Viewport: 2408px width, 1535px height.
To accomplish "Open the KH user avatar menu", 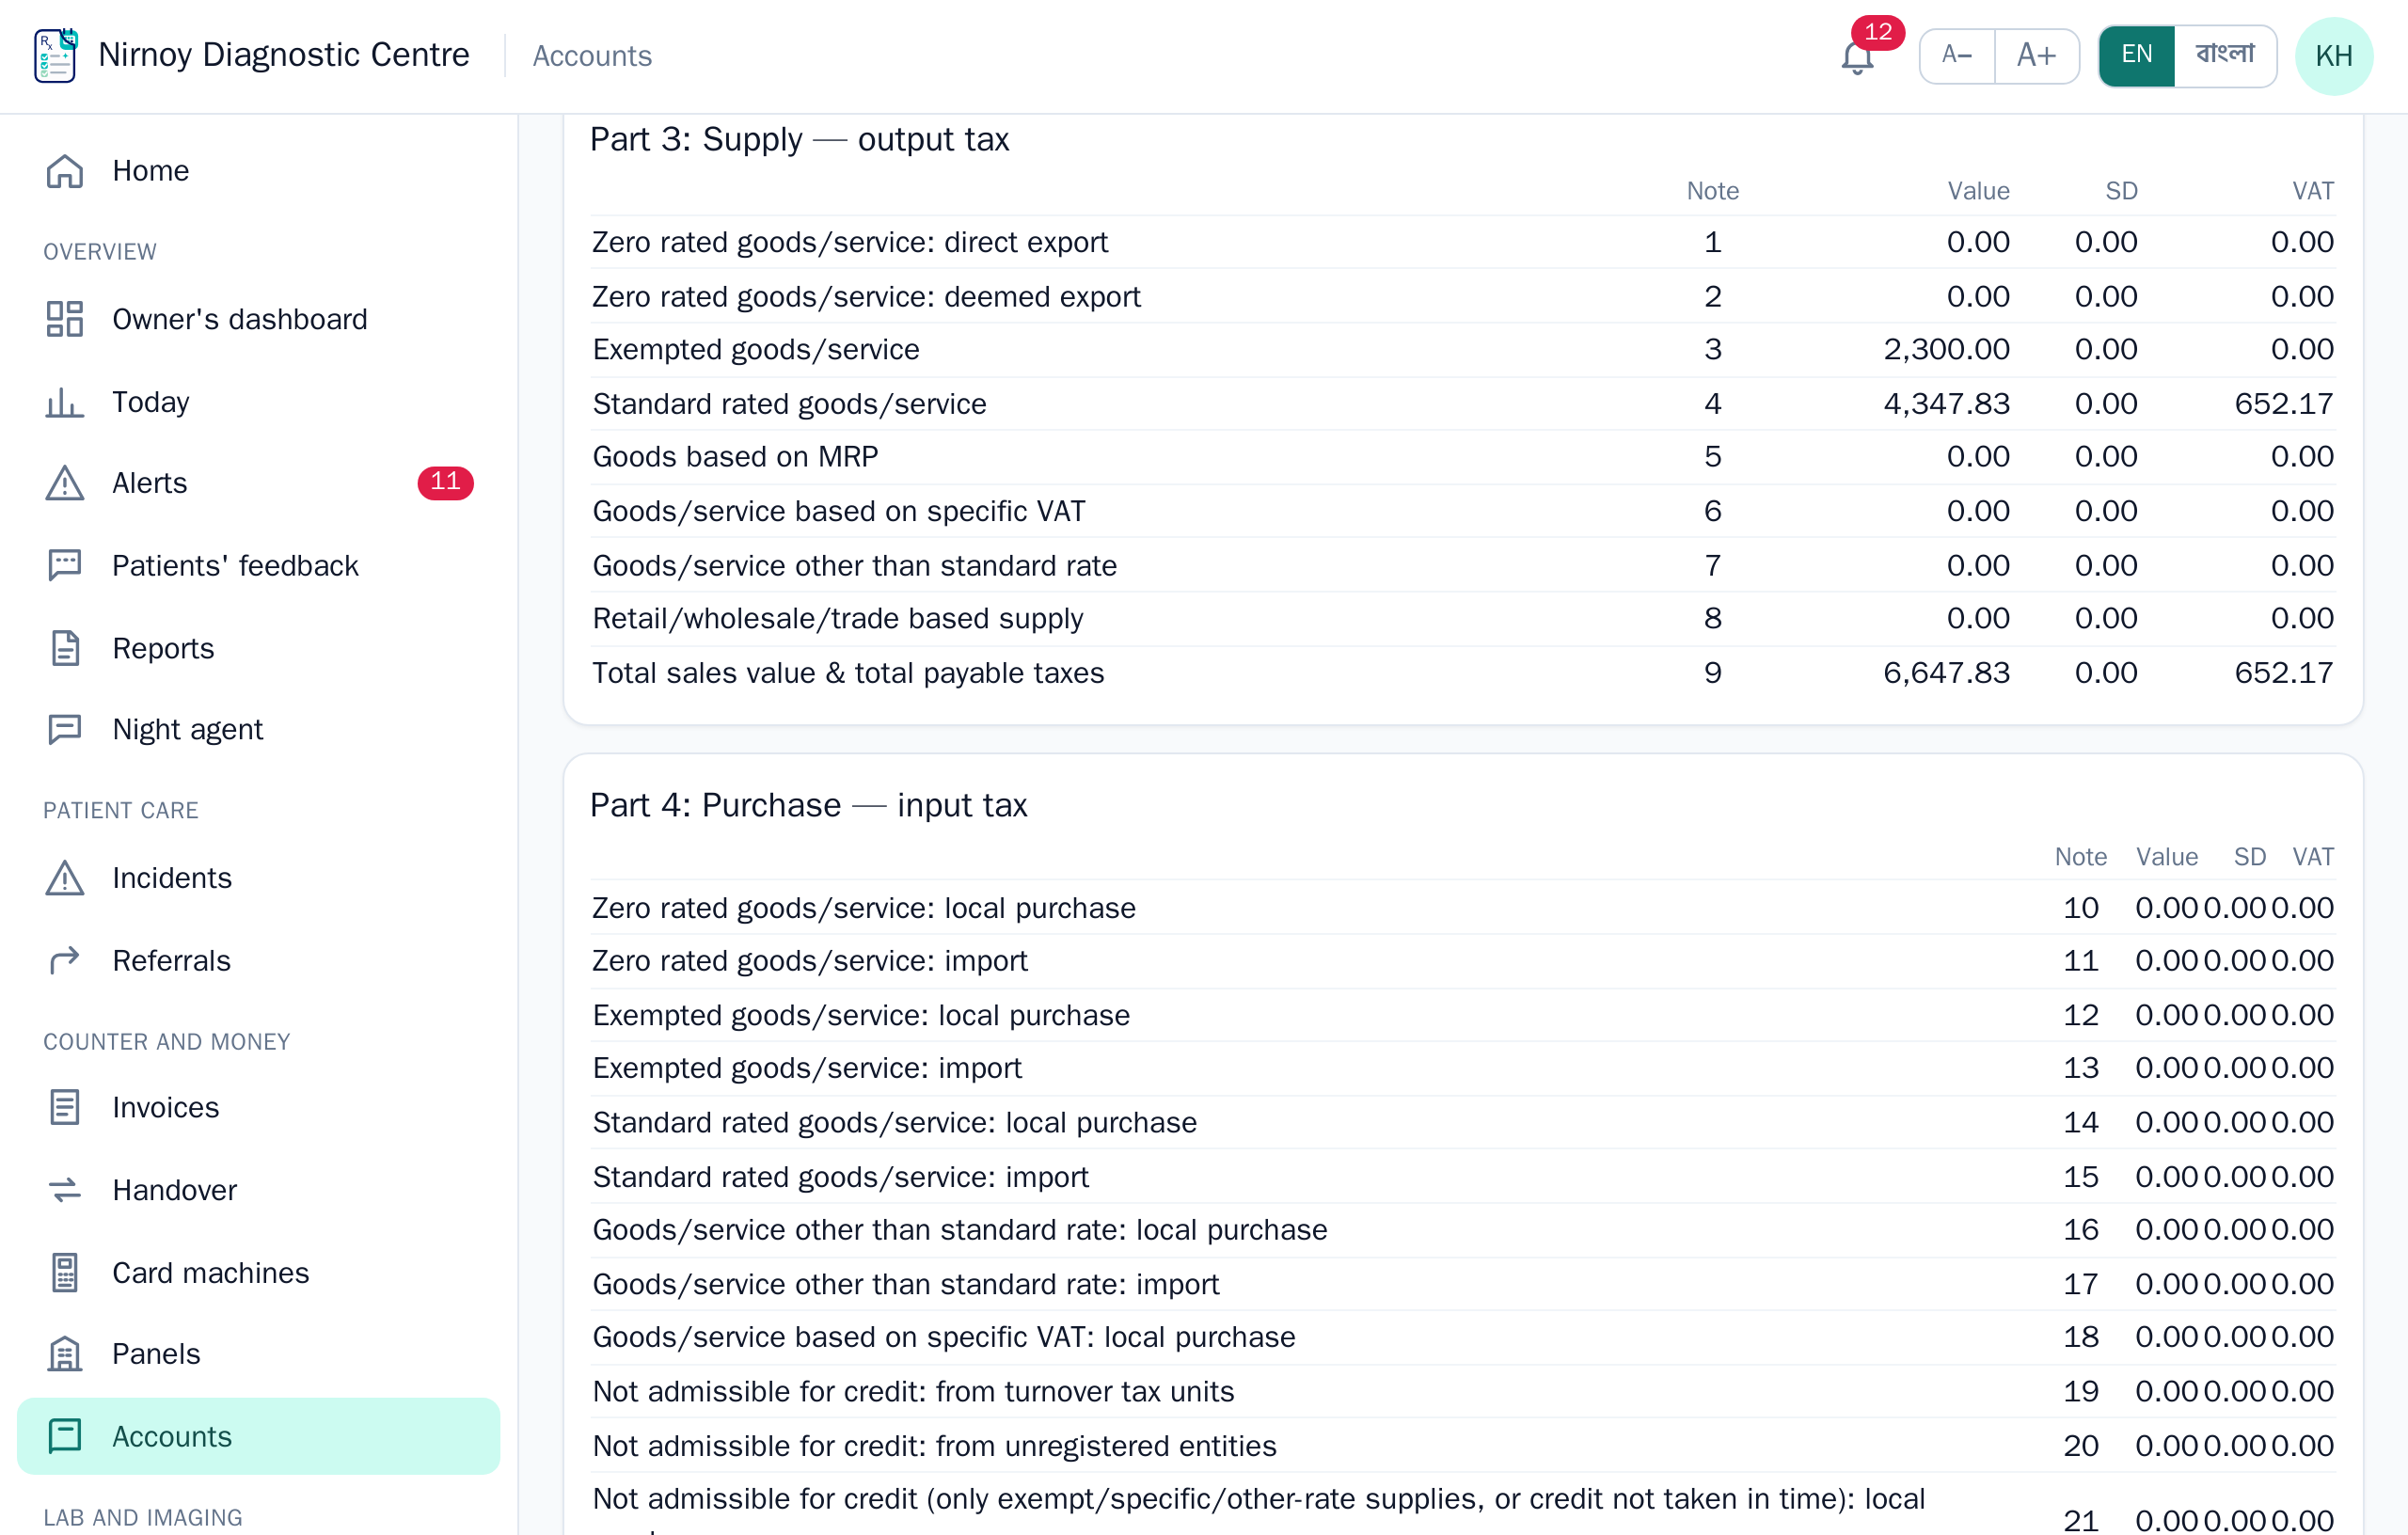I will pos(2334,56).
